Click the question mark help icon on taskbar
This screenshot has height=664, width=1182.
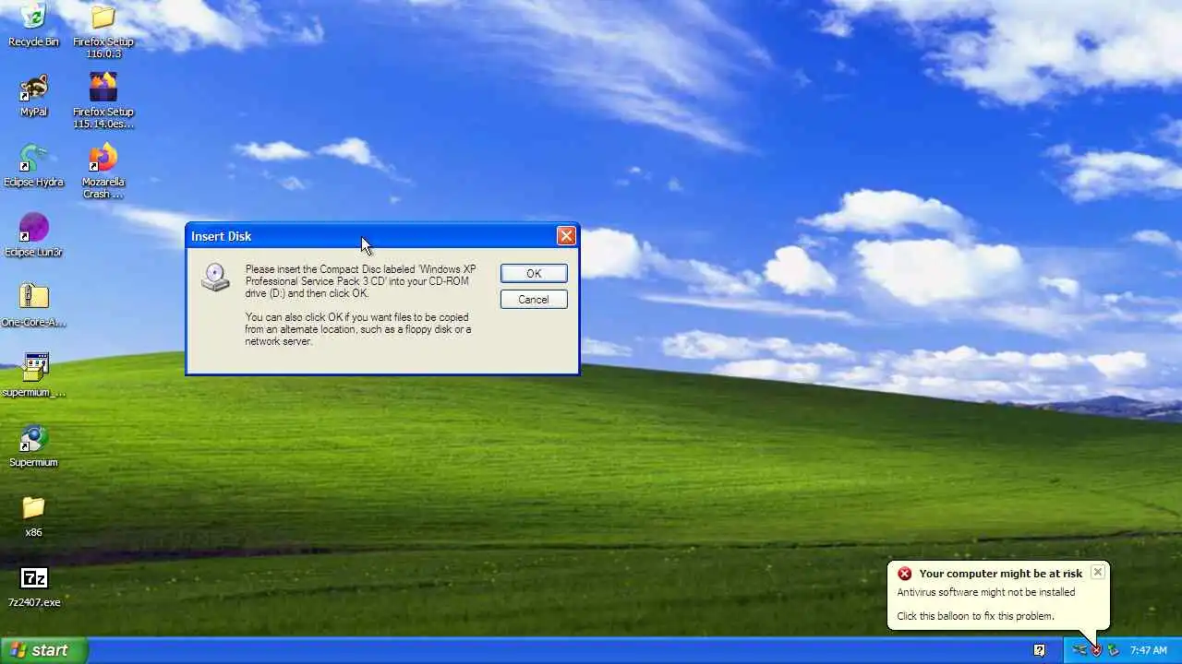(1039, 650)
